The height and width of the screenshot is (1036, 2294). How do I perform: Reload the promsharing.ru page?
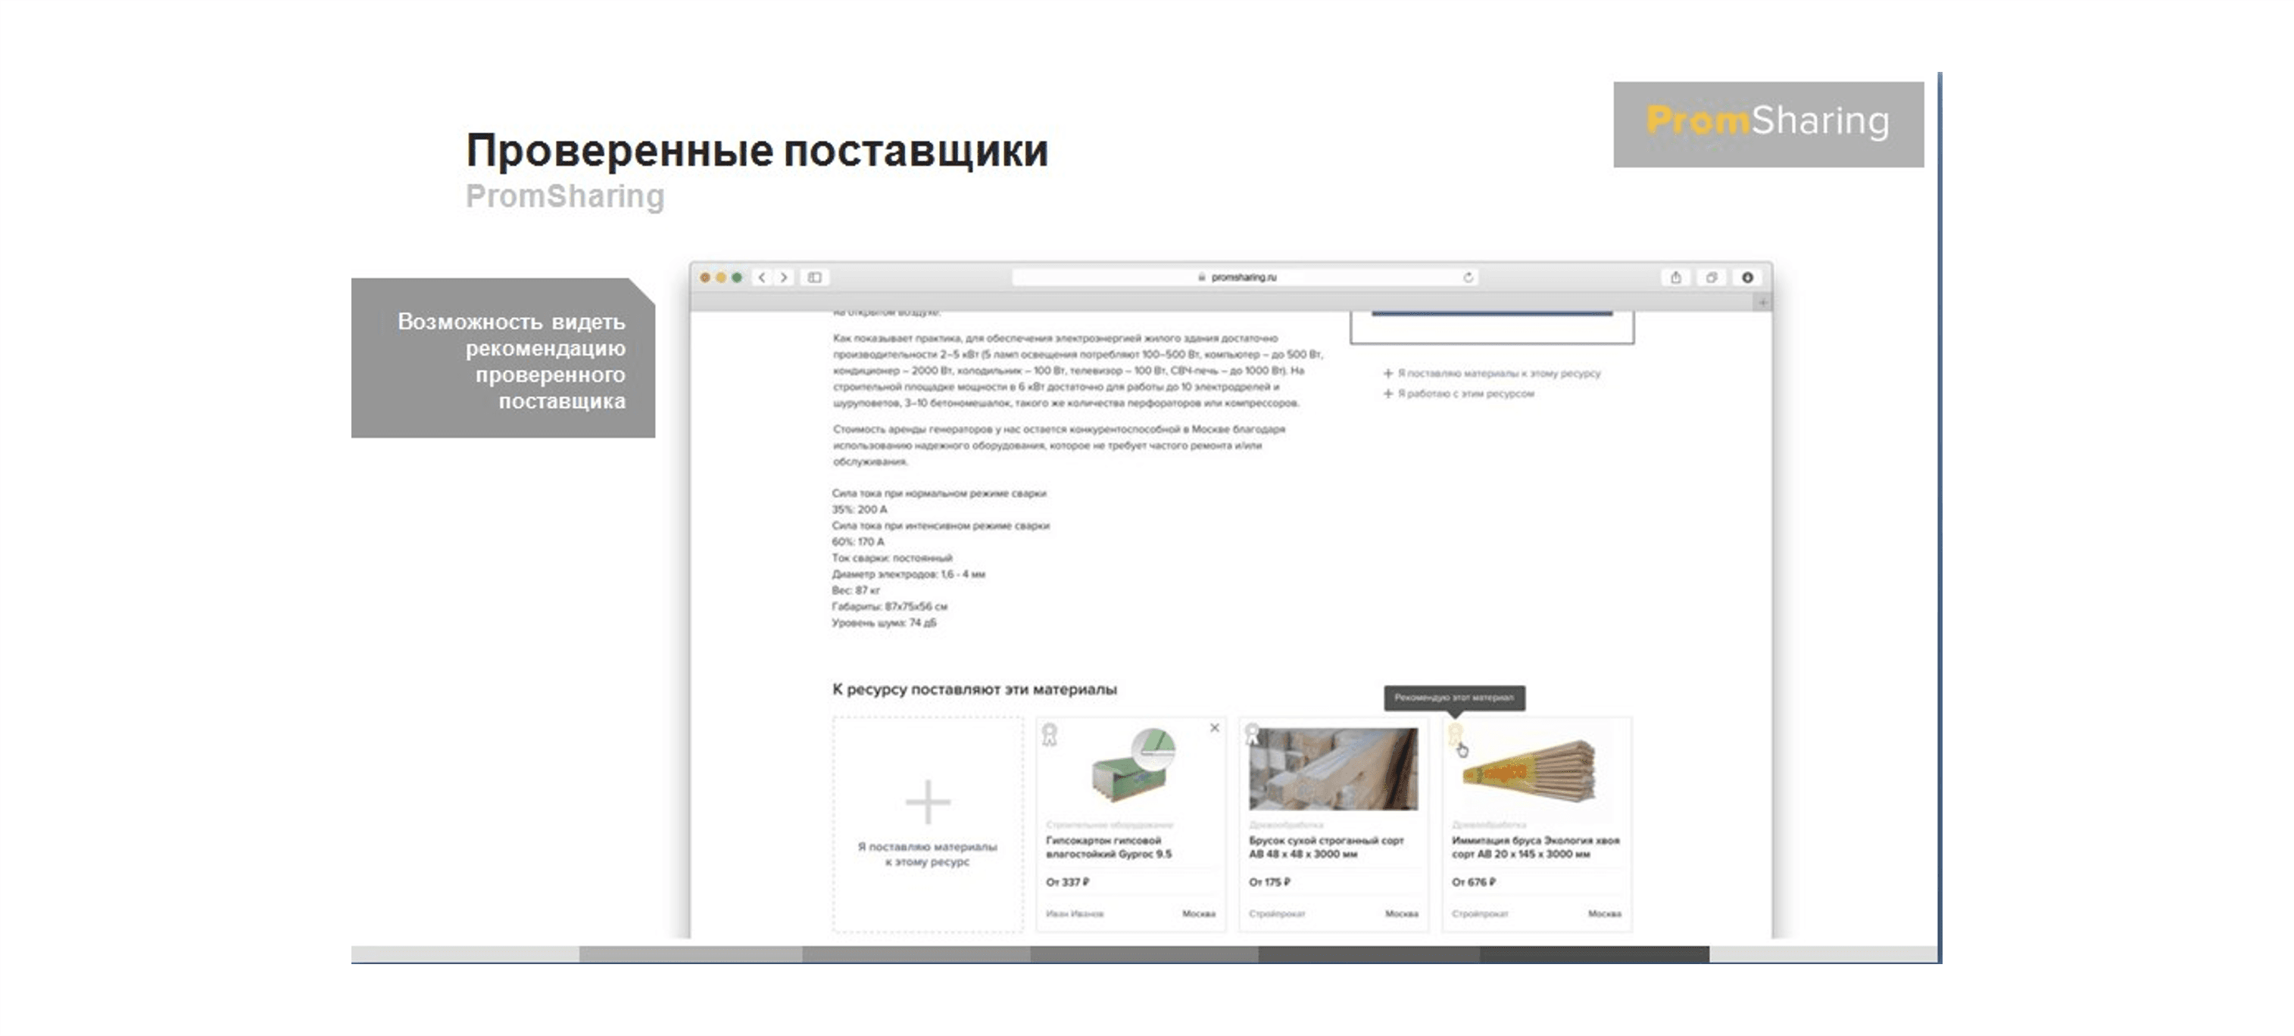point(1468,278)
